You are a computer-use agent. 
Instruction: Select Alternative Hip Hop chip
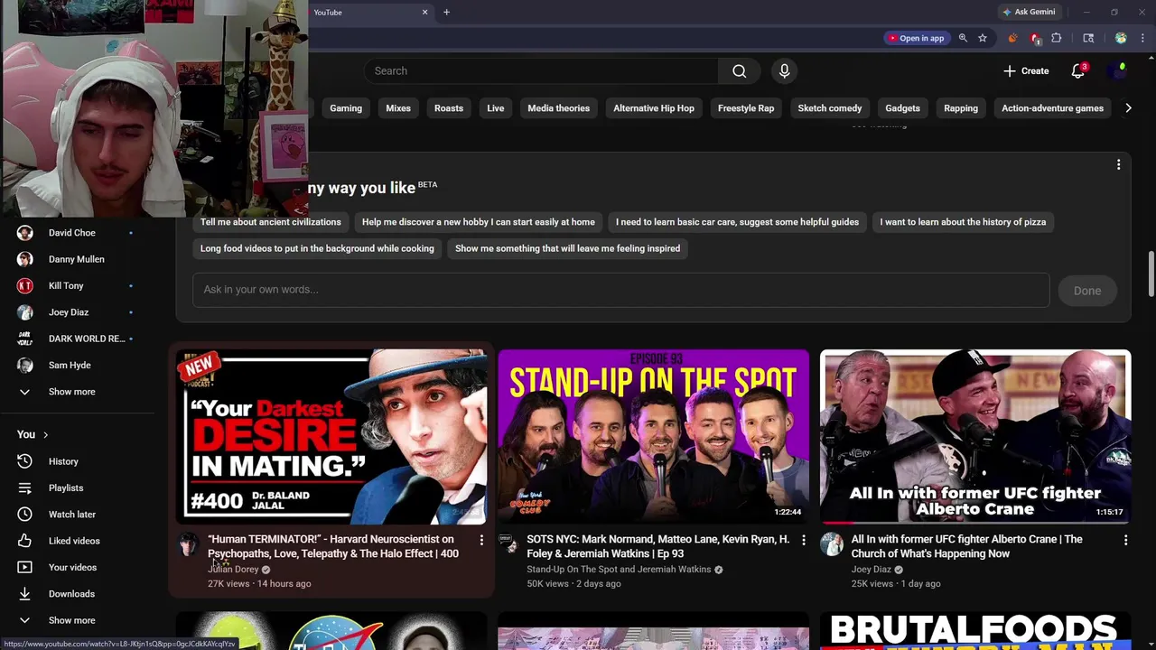pyautogui.click(x=654, y=108)
